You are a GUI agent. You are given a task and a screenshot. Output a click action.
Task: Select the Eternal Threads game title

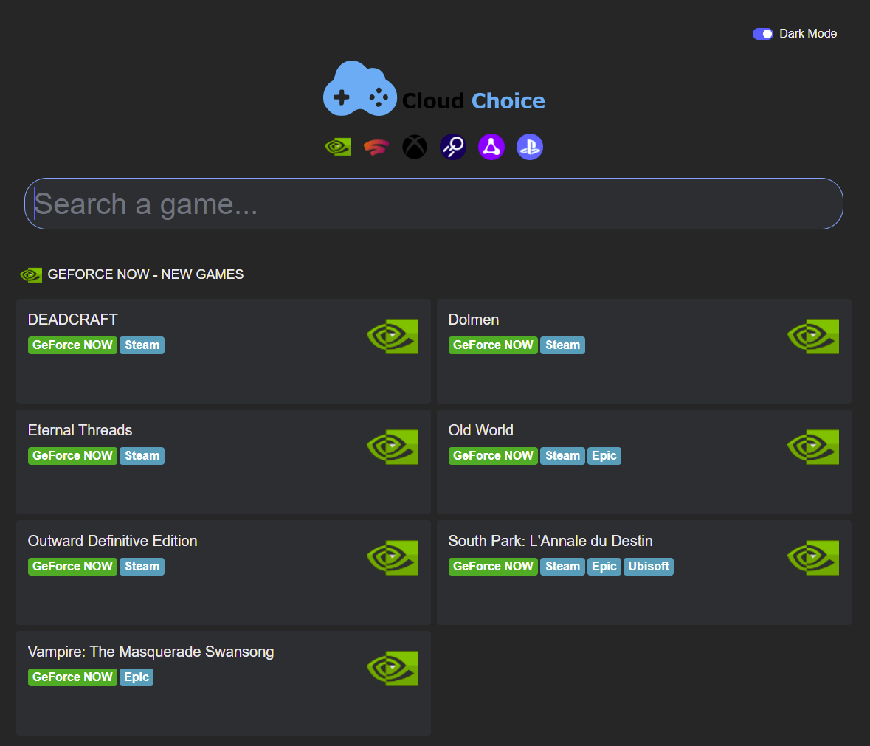[x=80, y=429]
